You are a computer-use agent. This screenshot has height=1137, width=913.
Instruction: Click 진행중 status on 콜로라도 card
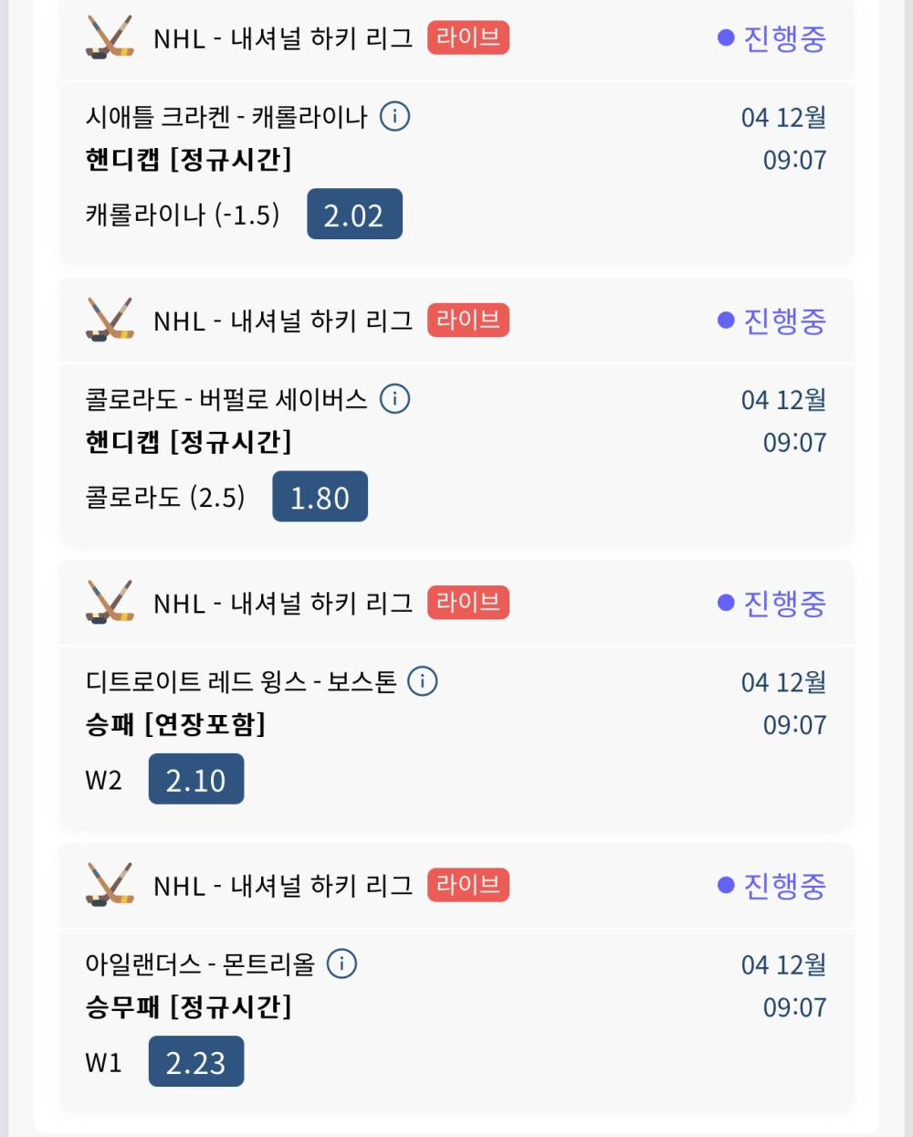pos(772,321)
